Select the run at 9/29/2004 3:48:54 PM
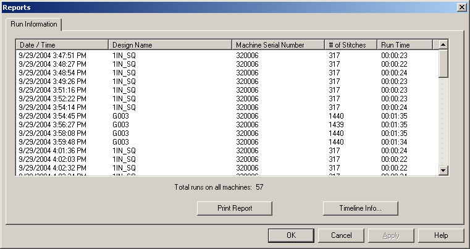This screenshot has width=470, height=249. coord(227,73)
